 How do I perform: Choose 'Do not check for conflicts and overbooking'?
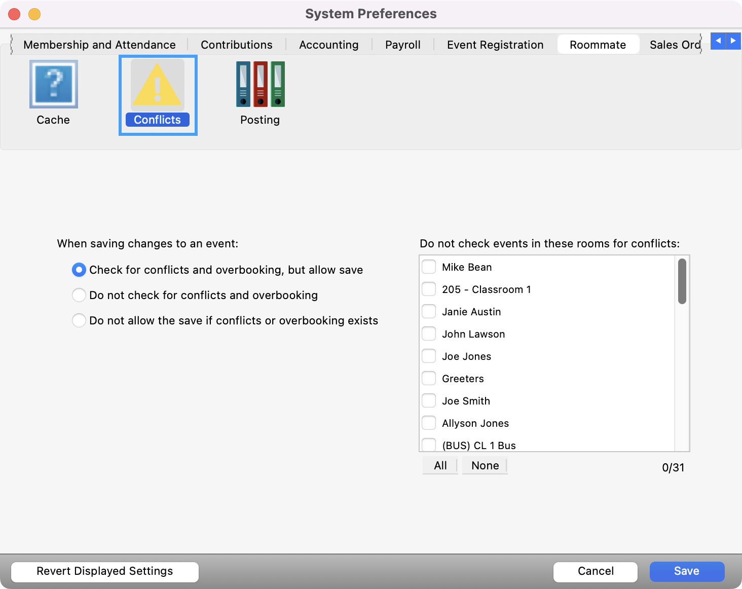79,295
